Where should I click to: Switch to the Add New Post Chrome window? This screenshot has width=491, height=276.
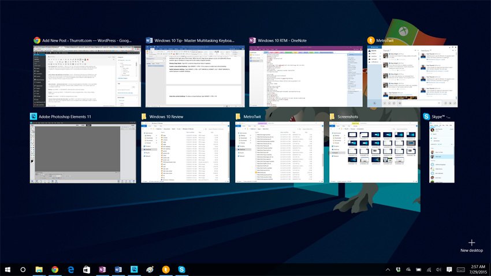point(87,76)
